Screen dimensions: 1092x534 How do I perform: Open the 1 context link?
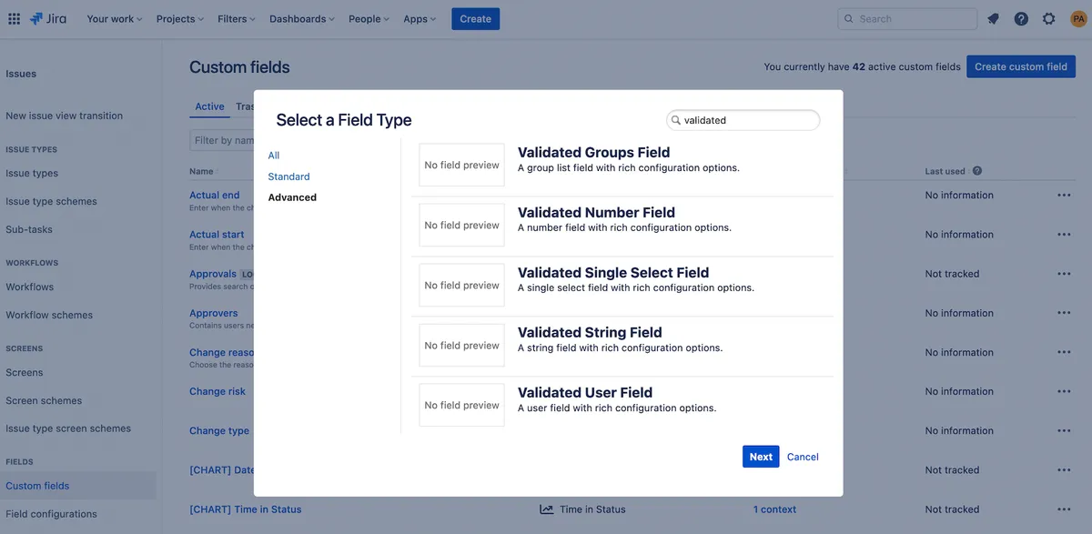point(774,509)
